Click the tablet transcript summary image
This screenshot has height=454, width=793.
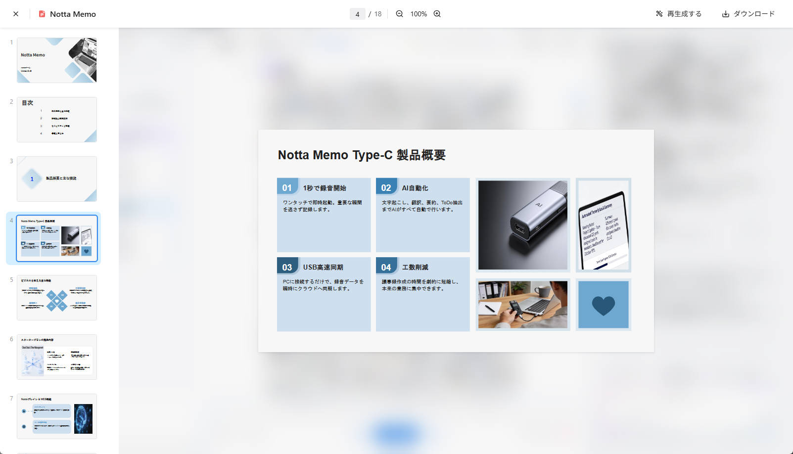[604, 225]
